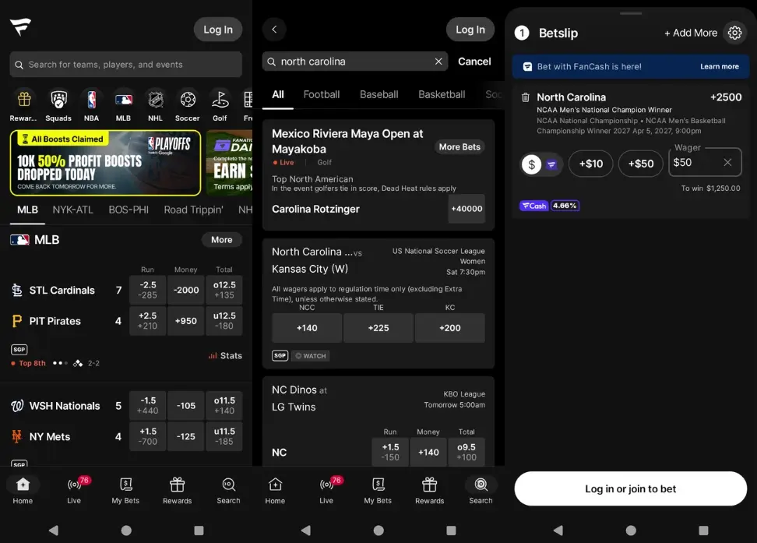Viewport: 757px width, 543px height.
Task: Tap Android home circle under Betslip screen
Action: 631,531
